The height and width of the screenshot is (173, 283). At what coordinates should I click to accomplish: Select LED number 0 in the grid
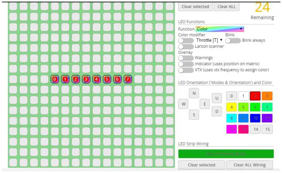coord(55,79)
